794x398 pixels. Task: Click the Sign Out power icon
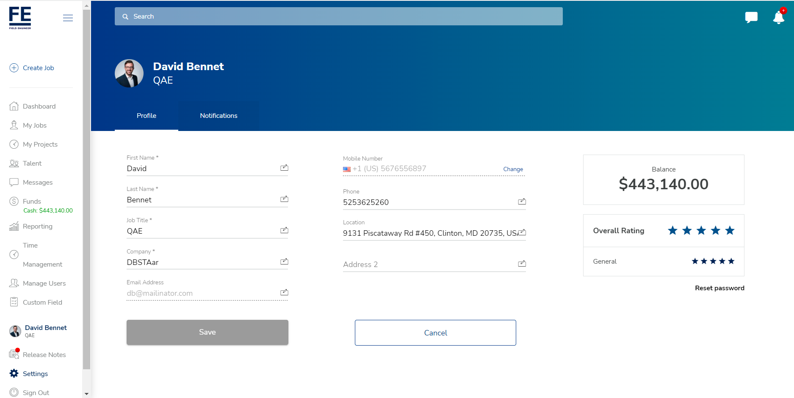click(14, 393)
